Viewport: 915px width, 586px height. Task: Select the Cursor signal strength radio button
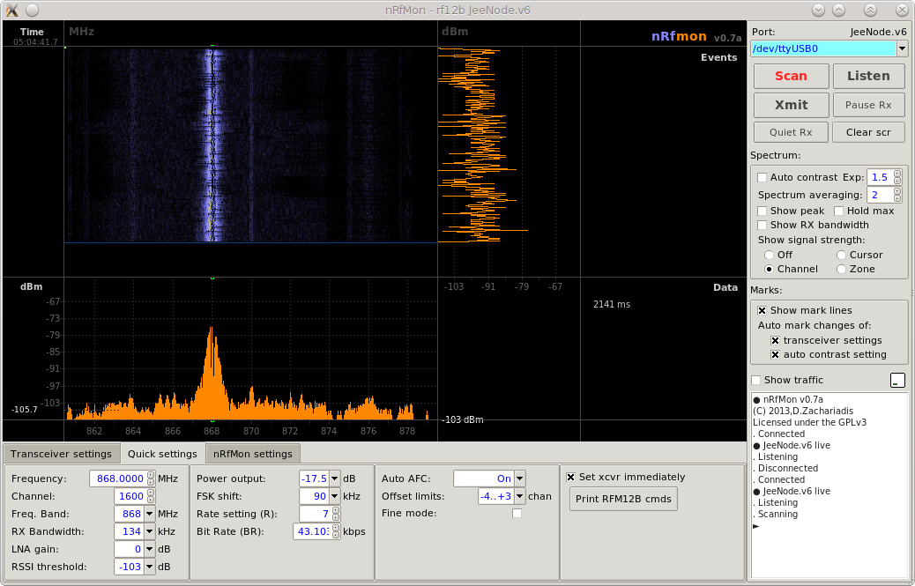841,255
